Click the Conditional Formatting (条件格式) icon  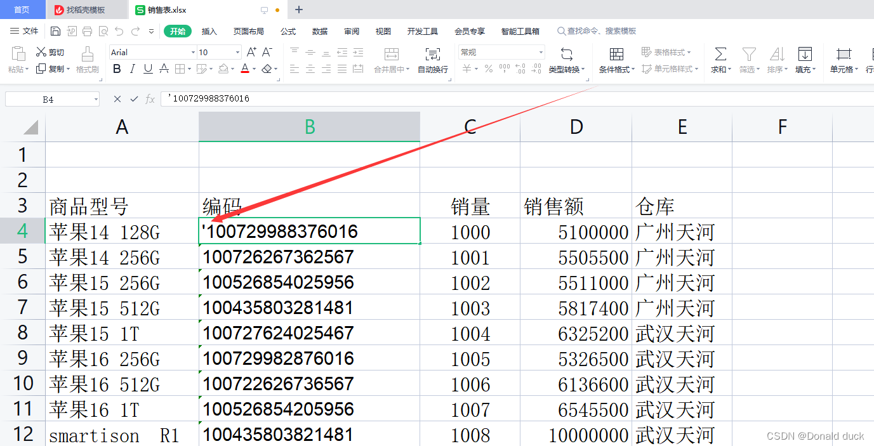(616, 54)
